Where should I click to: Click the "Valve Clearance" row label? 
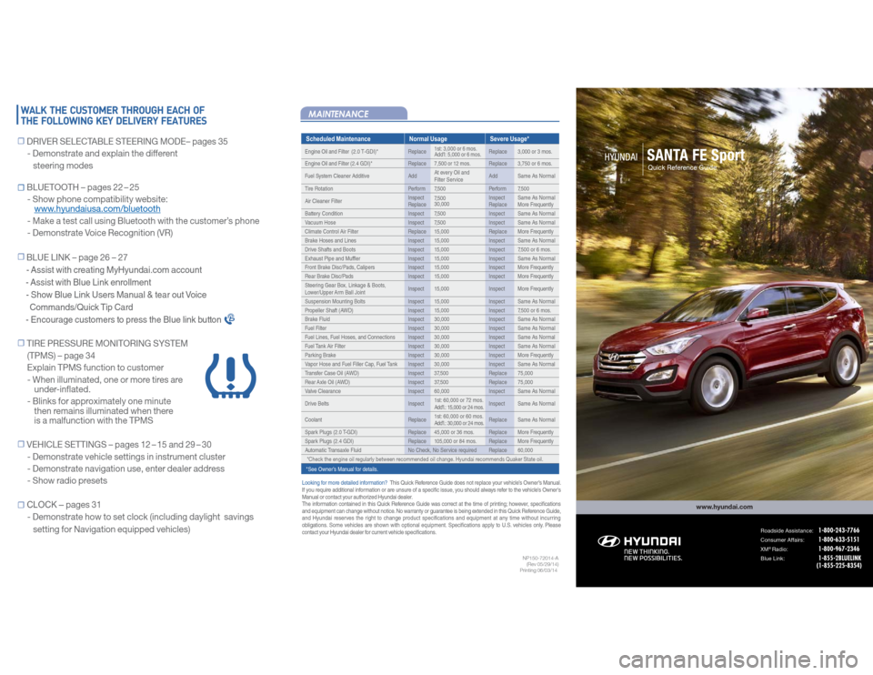(323, 391)
